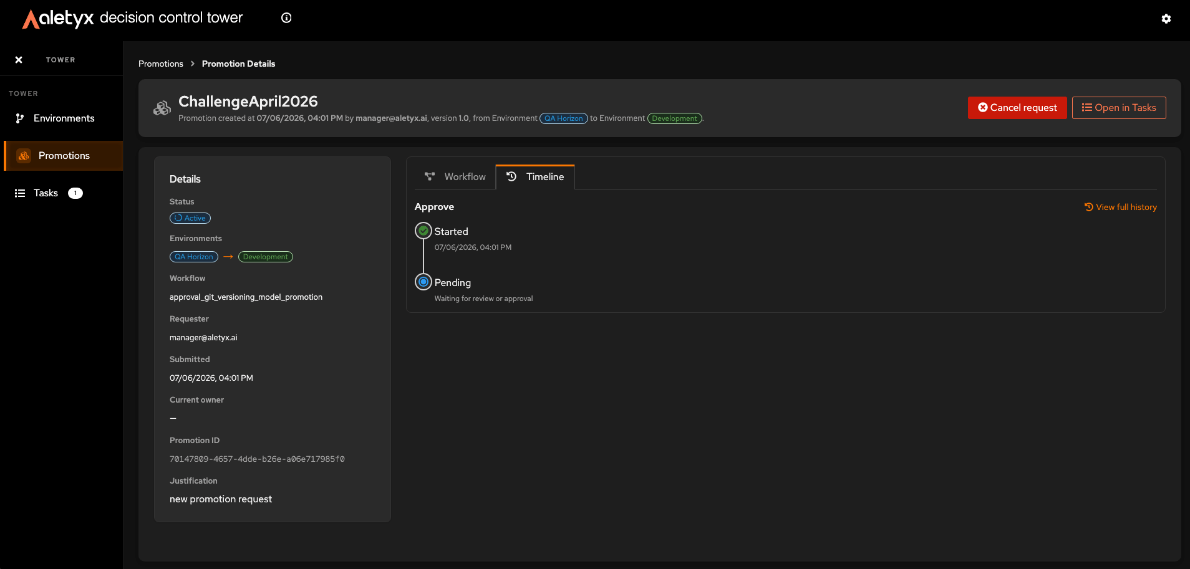
Task: Click the 'new promotion request' justification
Action: pos(221,499)
